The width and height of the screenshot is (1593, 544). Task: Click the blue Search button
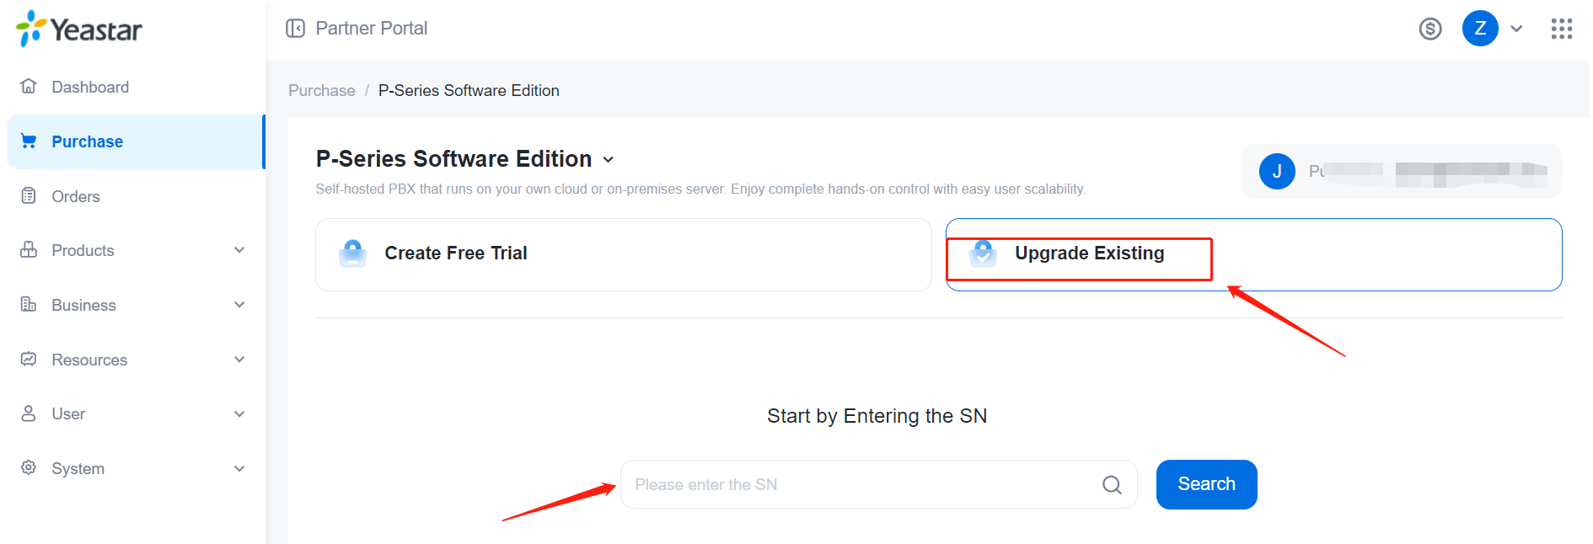click(1206, 484)
